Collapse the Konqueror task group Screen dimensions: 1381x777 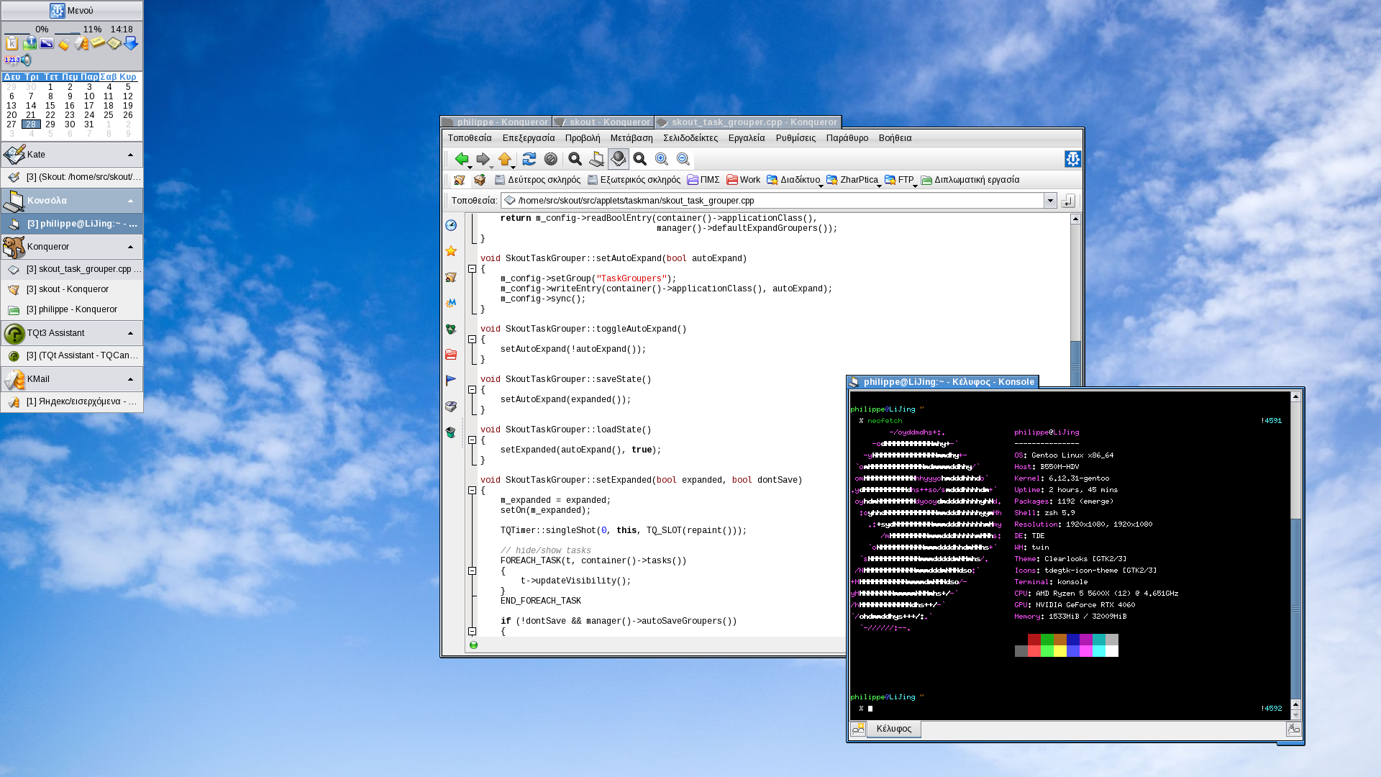click(x=130, y=247)
